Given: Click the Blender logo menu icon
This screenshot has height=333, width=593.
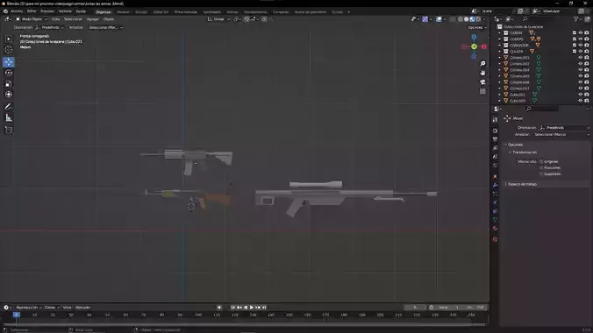Looking at the screenshot, I should point(5,11).
